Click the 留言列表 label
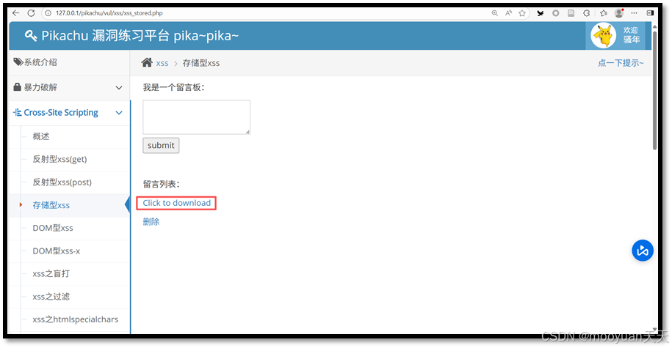 pos(161,185)
